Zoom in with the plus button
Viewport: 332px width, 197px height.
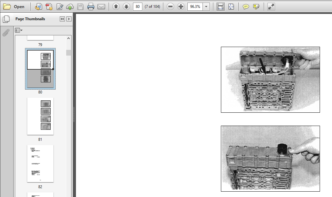181,7
